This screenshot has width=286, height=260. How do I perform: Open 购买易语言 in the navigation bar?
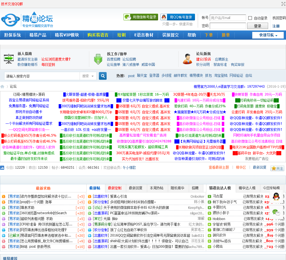pyautogui.click(x=98, y=35)
